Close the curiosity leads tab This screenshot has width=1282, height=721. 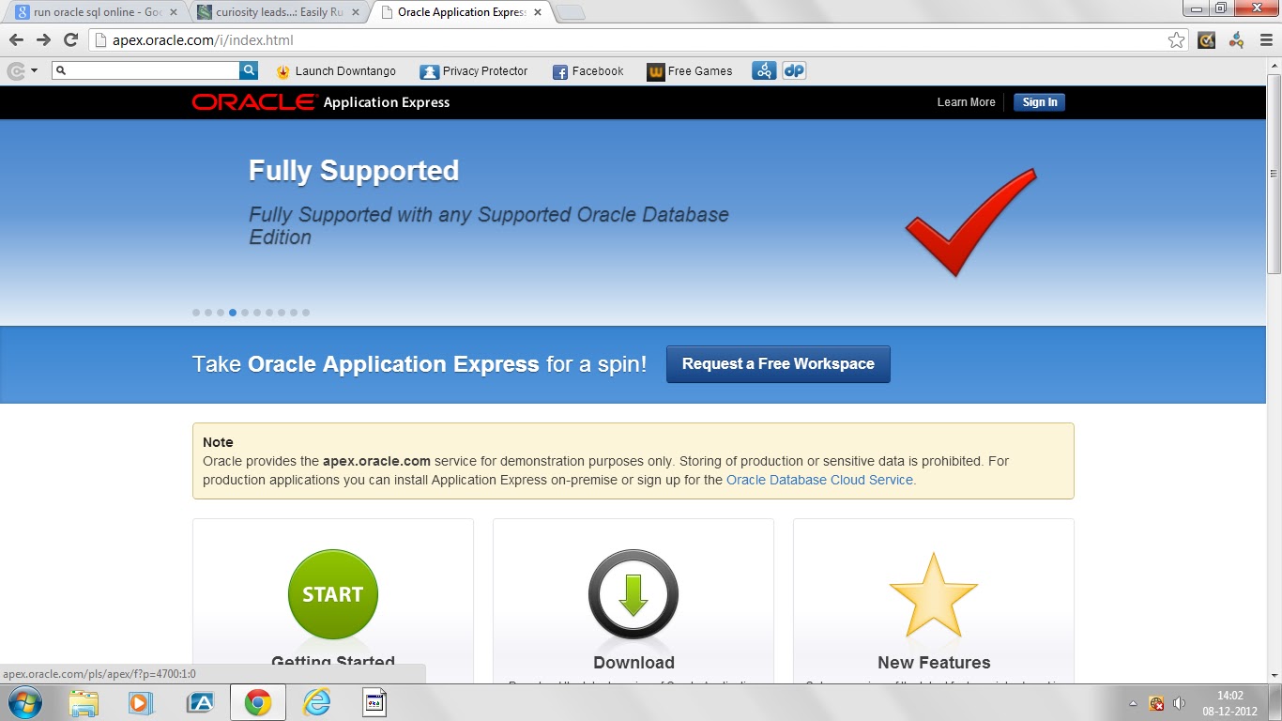(x=355, y=12)
